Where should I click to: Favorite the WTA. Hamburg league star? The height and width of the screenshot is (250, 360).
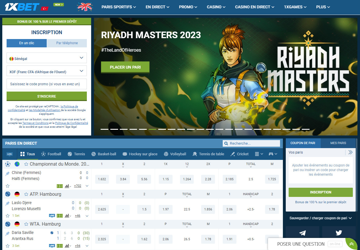[26, 224]
